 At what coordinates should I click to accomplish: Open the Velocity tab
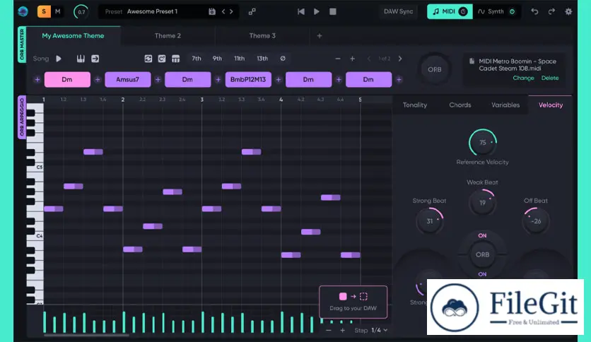[x=551, y=105]
